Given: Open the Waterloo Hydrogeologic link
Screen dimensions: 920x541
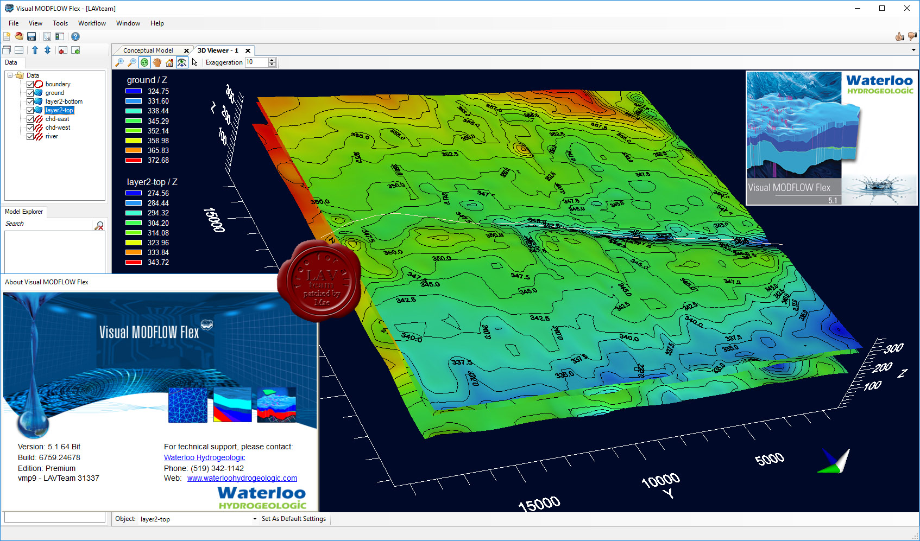Looking at the screenshot, I should coord(204,457).
